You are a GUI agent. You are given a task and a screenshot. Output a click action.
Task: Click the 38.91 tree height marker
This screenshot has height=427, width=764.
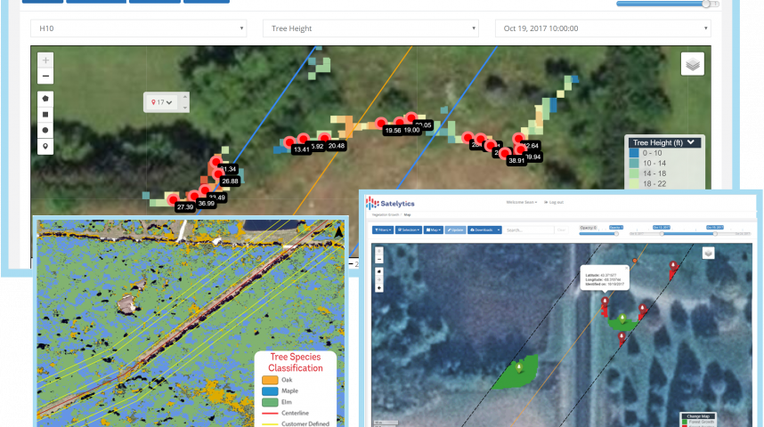tap(504, 155)
